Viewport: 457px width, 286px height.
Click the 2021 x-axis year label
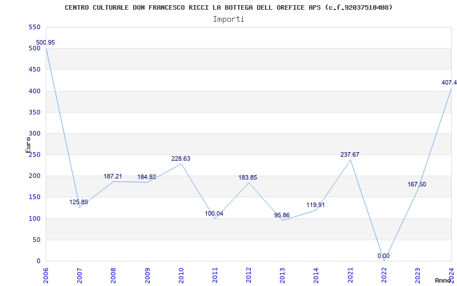pos(350,275)
